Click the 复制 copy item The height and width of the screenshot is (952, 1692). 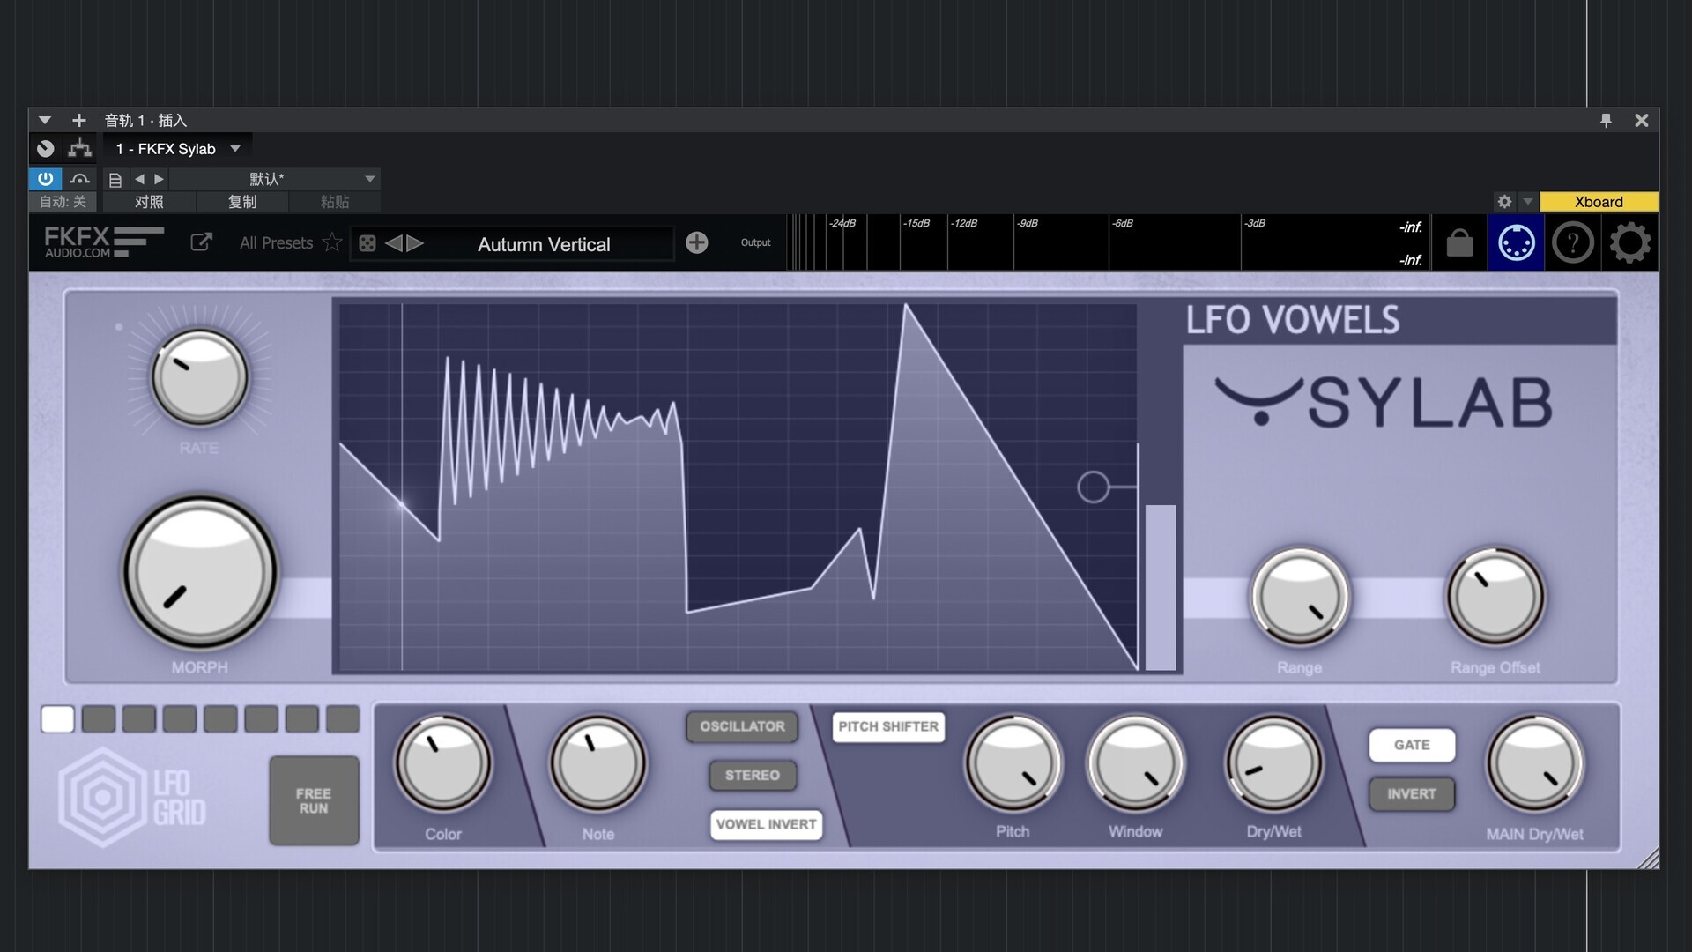[x=242, y=202]
